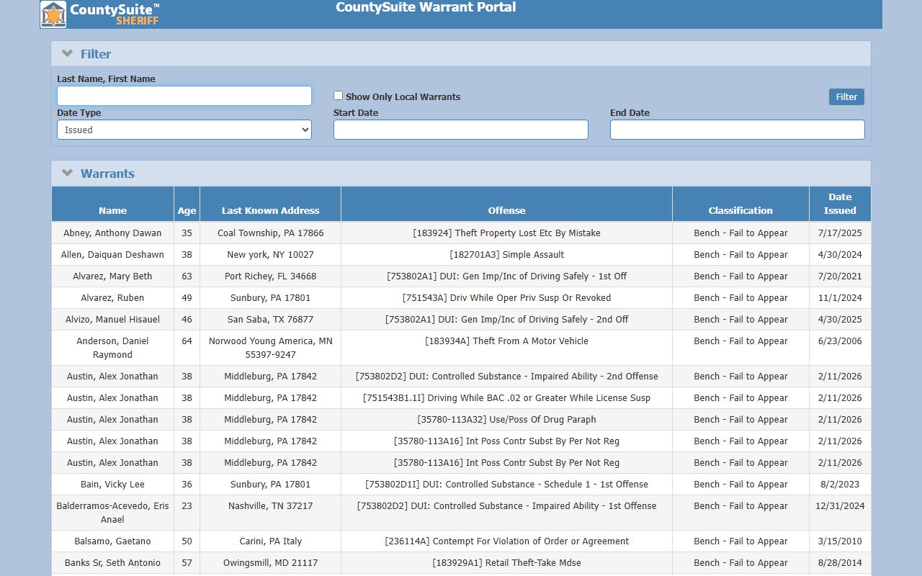Viewport: 922px width, 576px height.
Task: Select the name Alvarez, Ruben
Action: [x=112, y=297]
